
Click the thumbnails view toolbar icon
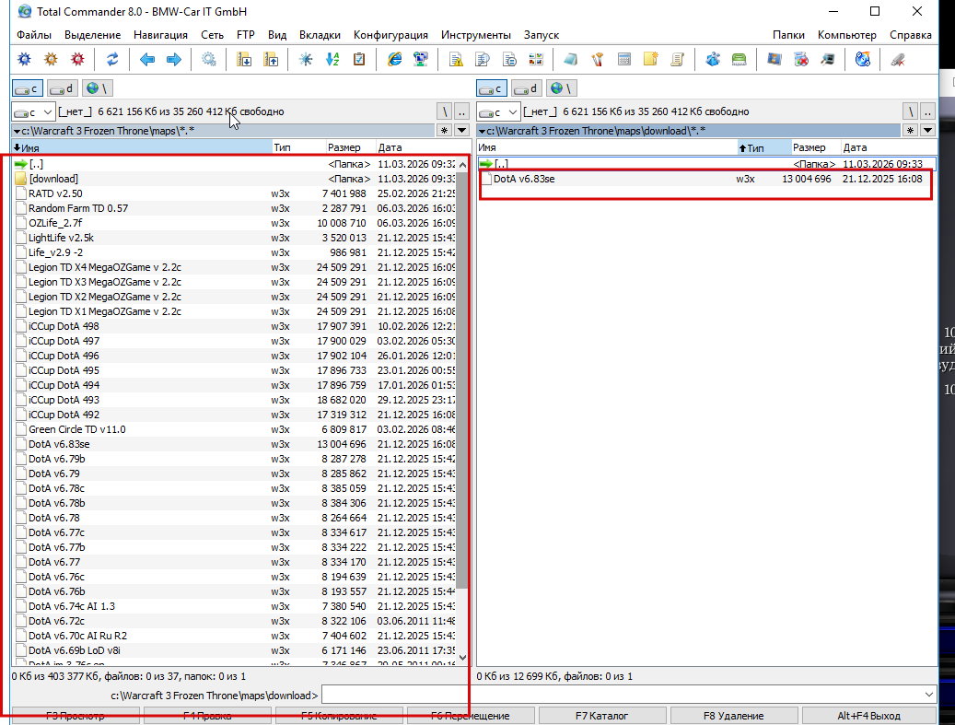536,59
